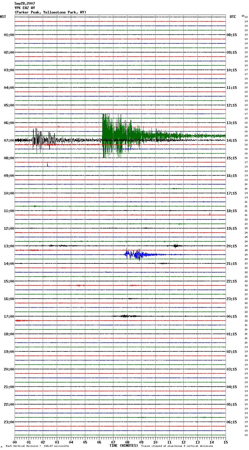Select the station code YPK EHZ WY
Viewport: 249px width, 450px height.
tap(25, 8)
